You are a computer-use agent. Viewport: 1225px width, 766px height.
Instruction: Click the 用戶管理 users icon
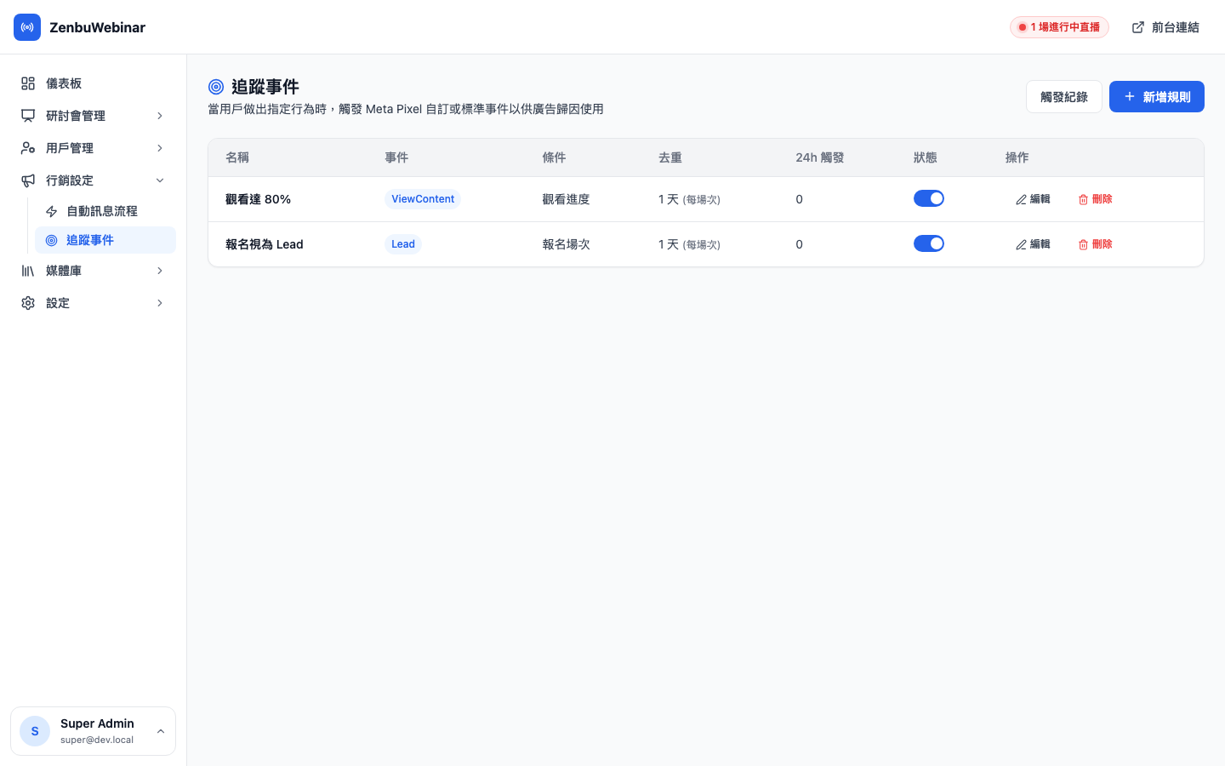tap(28, 147)
